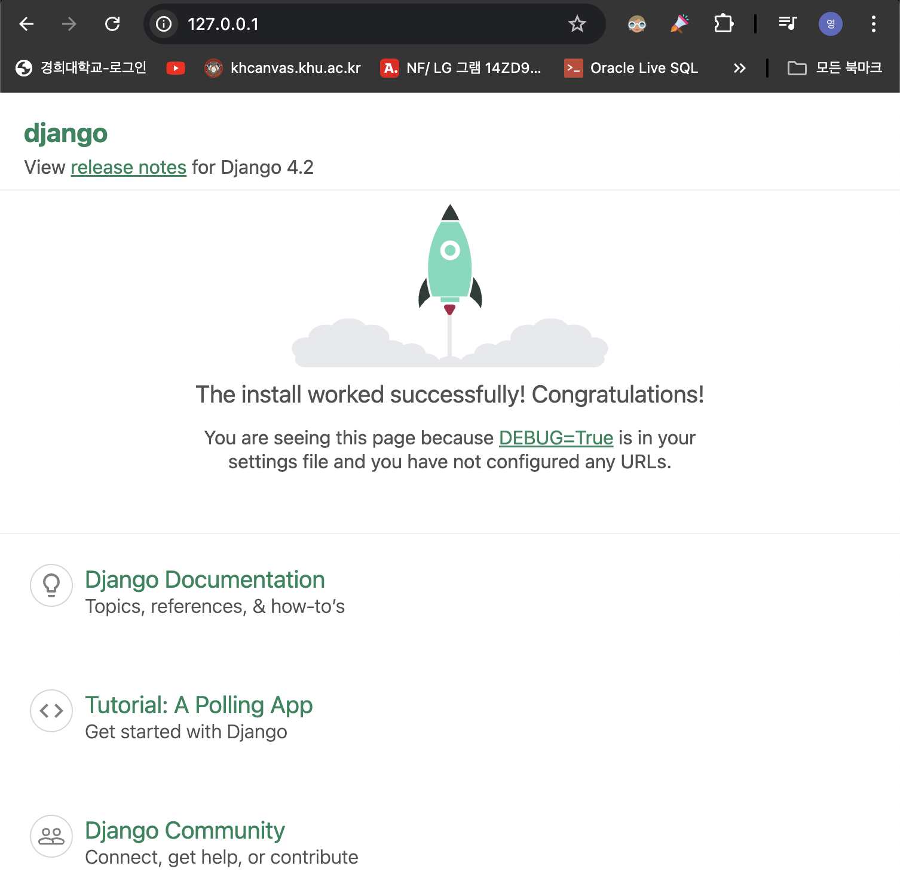
Task: Open site information icon in address bar
Action: [x=163, y=24]
